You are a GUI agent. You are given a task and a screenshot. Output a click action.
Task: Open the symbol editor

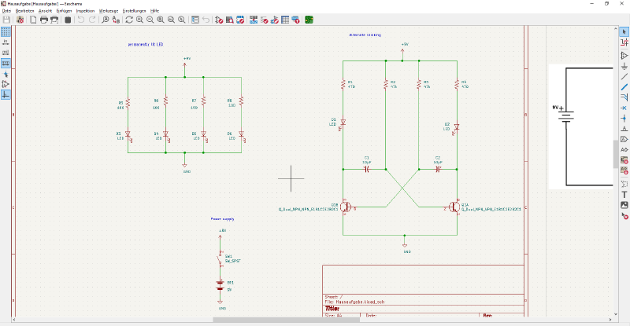219,20
